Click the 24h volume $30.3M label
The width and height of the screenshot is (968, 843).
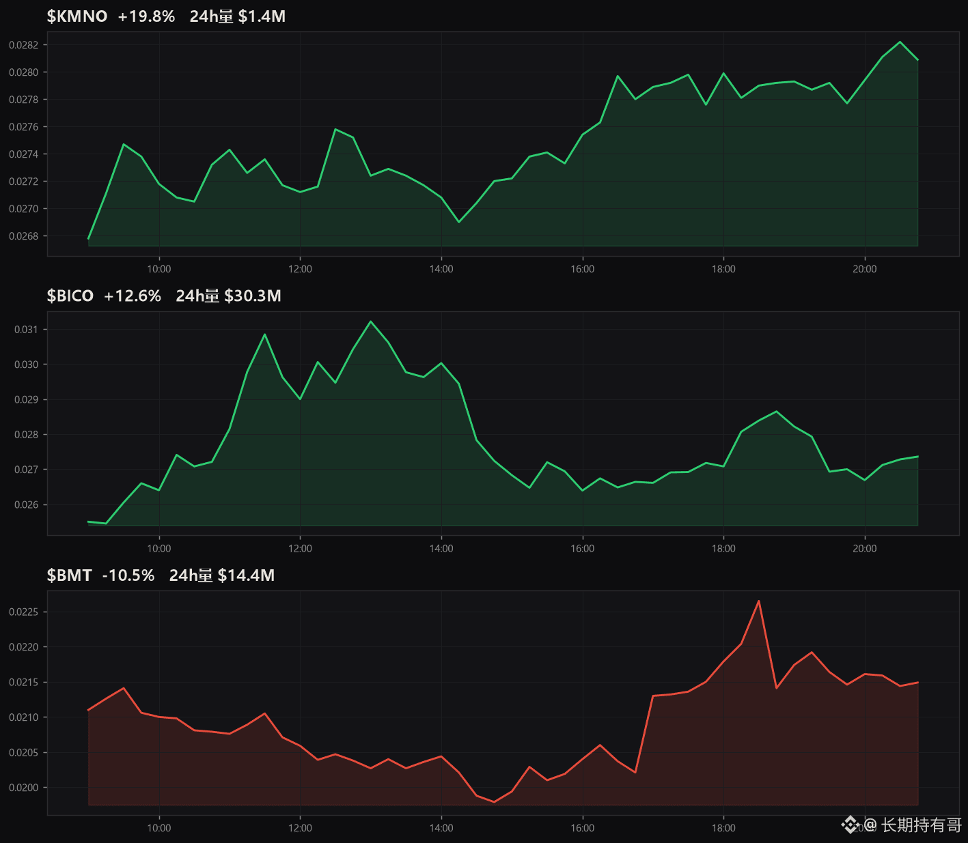[229, 296]
